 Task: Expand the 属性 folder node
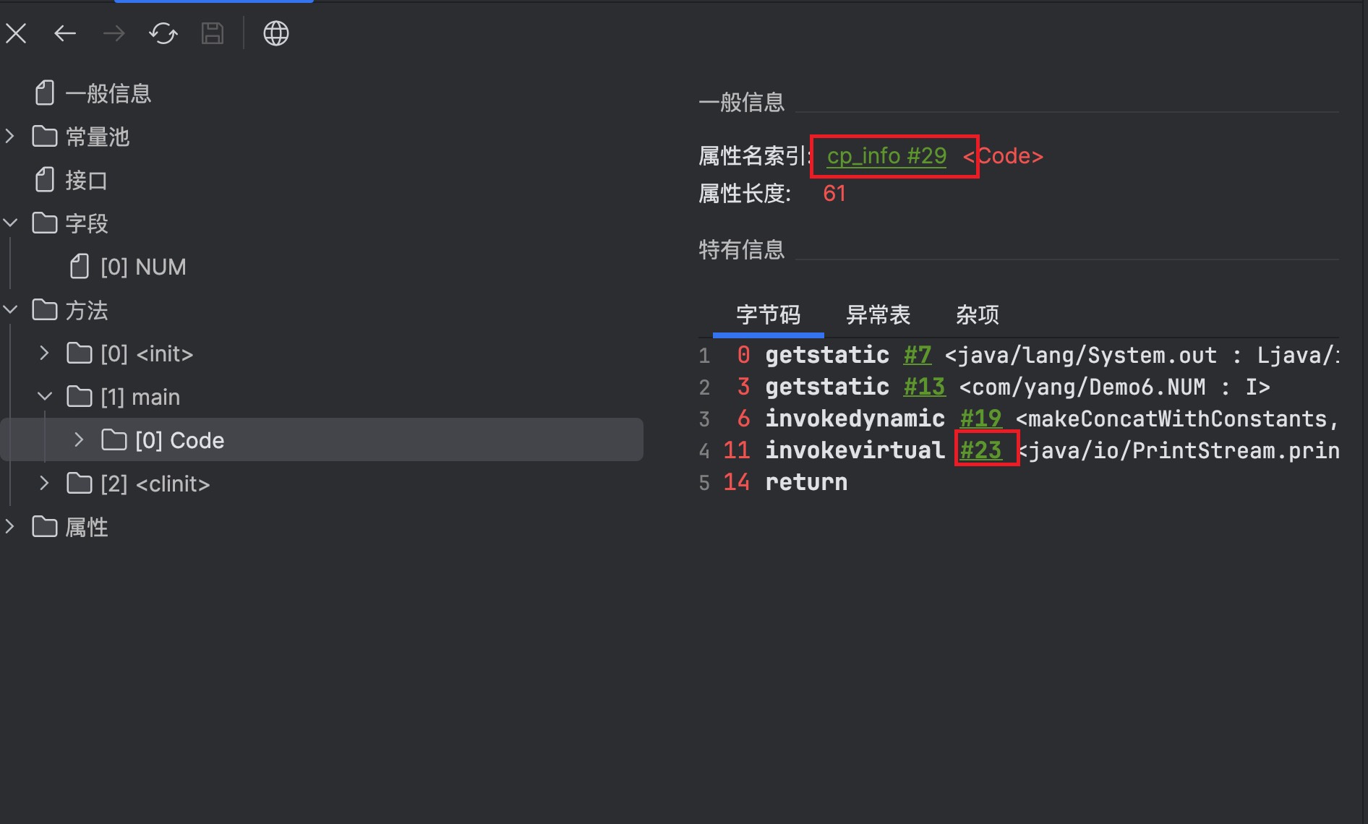(10, 527)
